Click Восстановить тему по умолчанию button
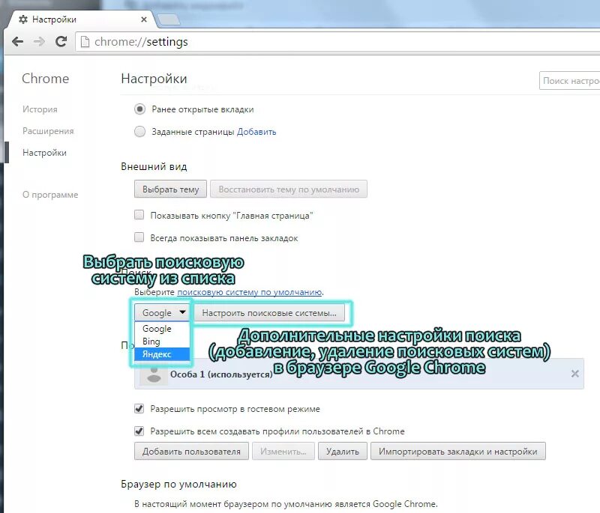 pos(289,189)
